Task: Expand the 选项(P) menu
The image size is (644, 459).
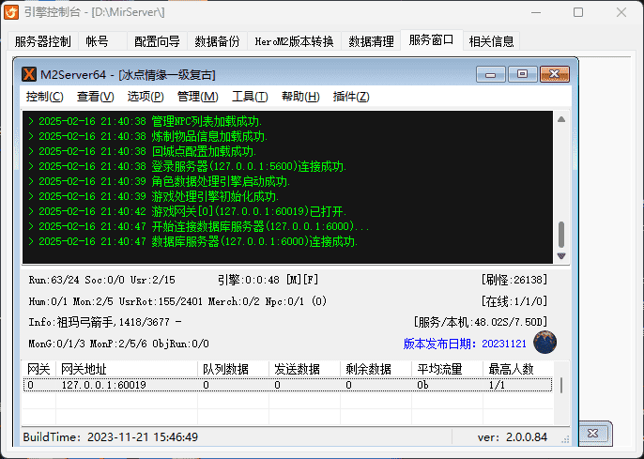Action: pos(146,97)
